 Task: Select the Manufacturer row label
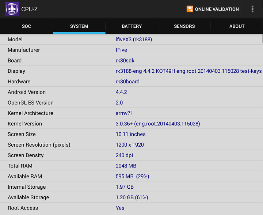tap(24, 50)
